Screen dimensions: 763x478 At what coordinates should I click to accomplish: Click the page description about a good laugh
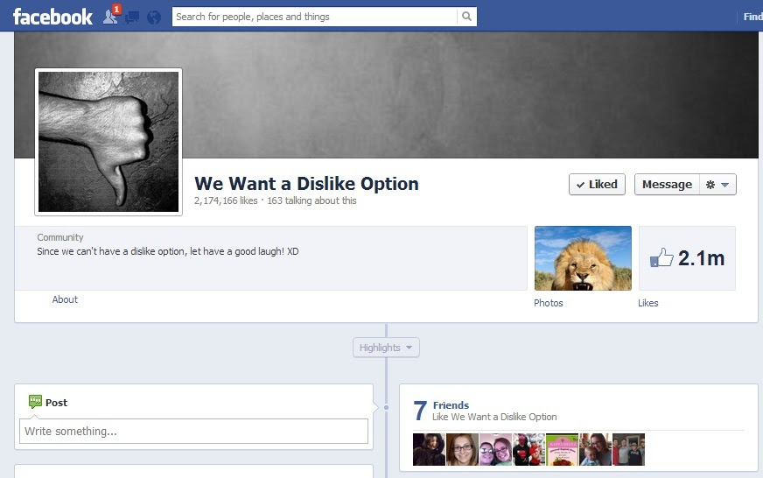click(168, 251)
